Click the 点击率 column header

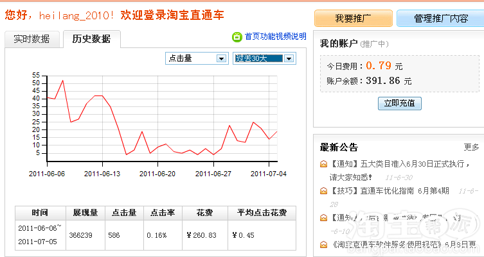163,213
